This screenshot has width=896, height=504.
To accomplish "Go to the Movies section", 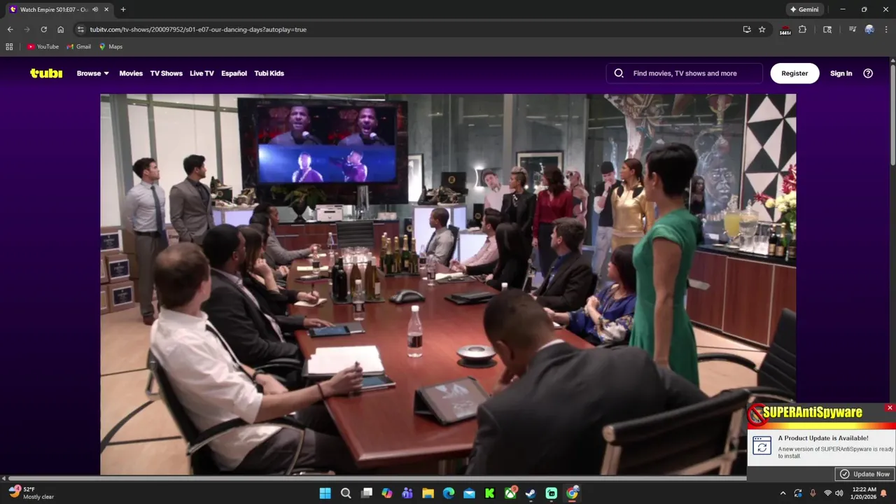I will (x=131, y=73).
